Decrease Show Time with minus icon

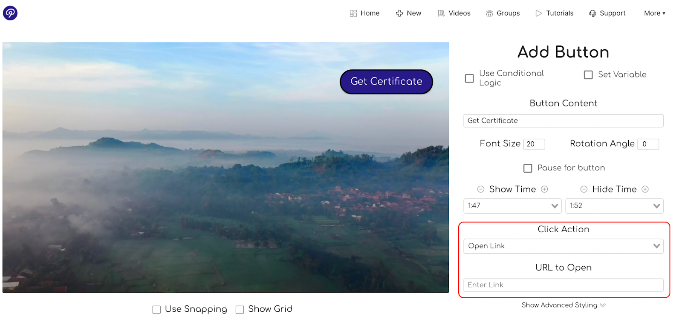[x=481, y=189]
